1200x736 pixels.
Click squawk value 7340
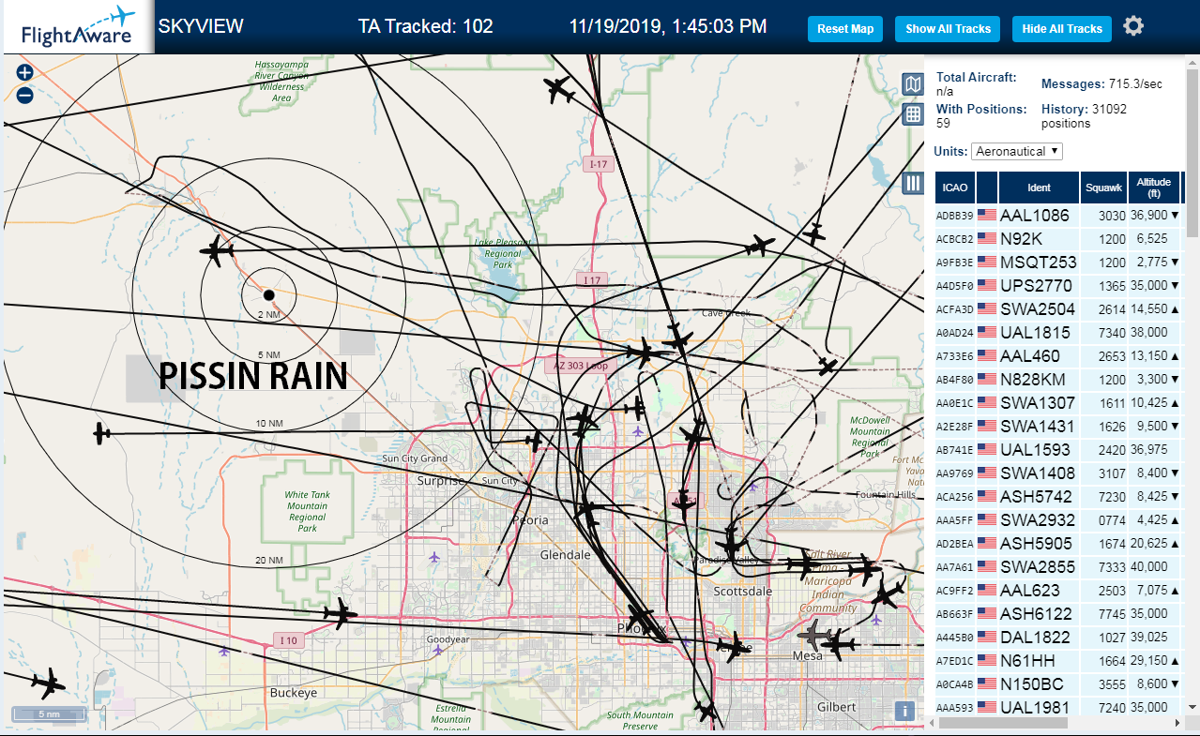point(1112,332)
